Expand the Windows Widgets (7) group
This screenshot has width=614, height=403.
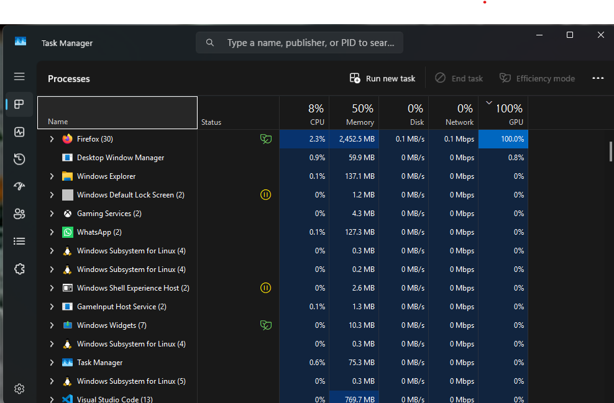52,325
